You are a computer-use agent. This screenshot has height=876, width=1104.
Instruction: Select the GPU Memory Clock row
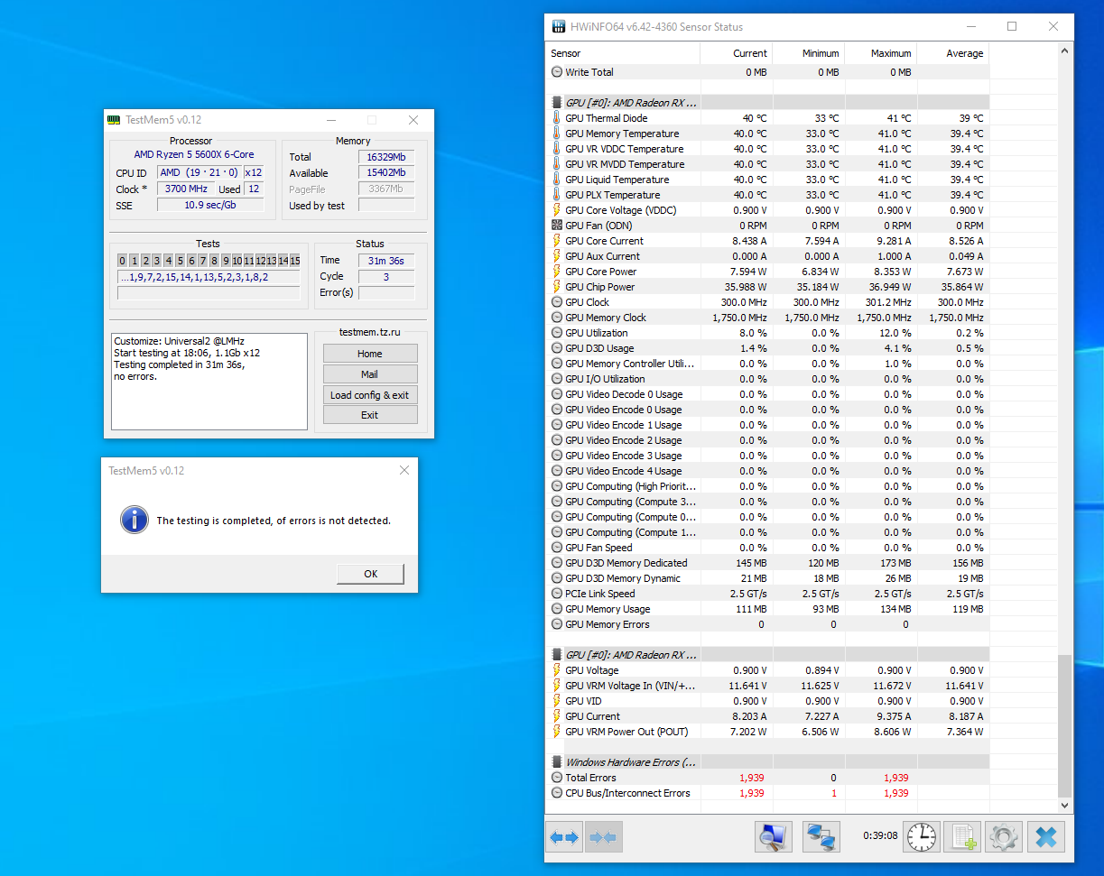(x=767, y=318)
